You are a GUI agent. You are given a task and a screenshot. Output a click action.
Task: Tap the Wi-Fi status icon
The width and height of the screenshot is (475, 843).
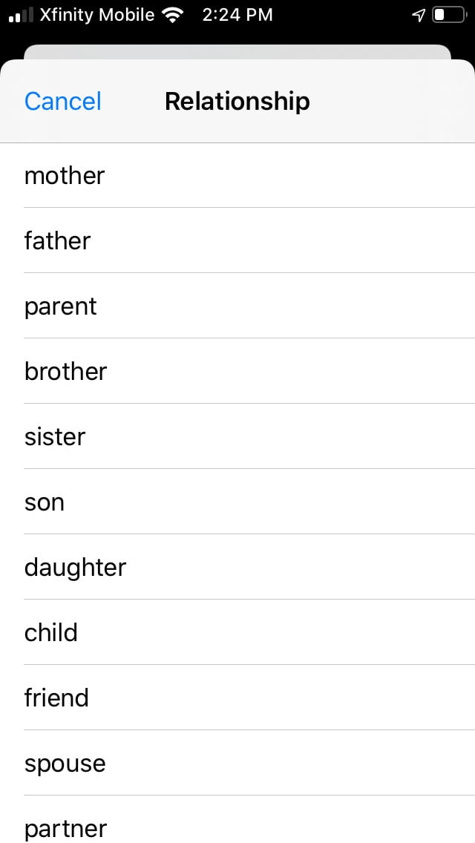pos(173,15)
